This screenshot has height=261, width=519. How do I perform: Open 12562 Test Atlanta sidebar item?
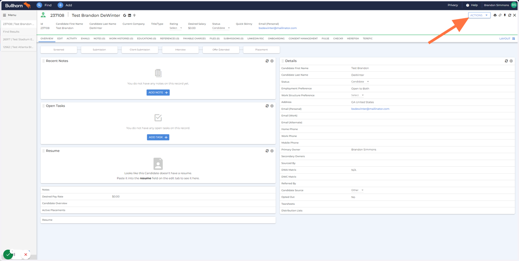pos(18,47)
